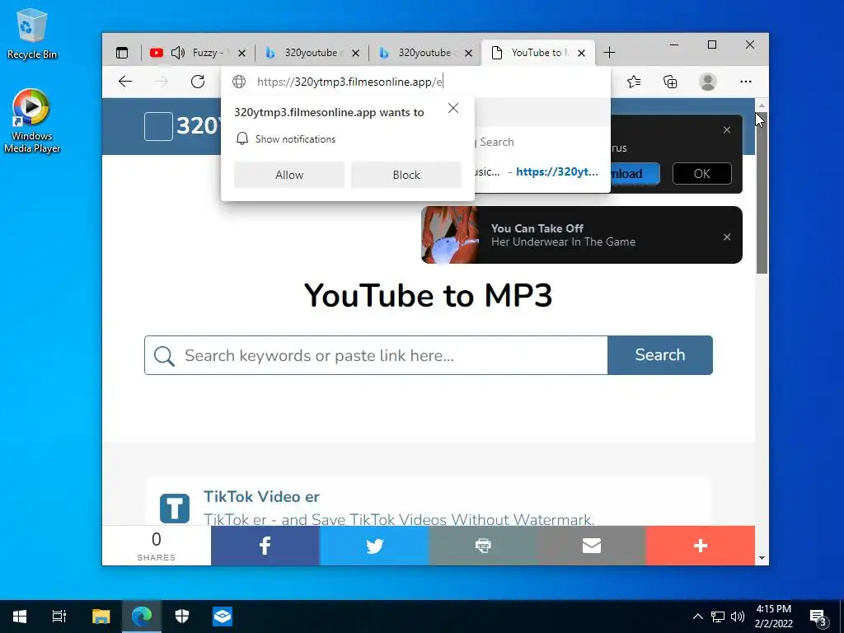Open the https://320yt... suggestion link

pos(557,171)
